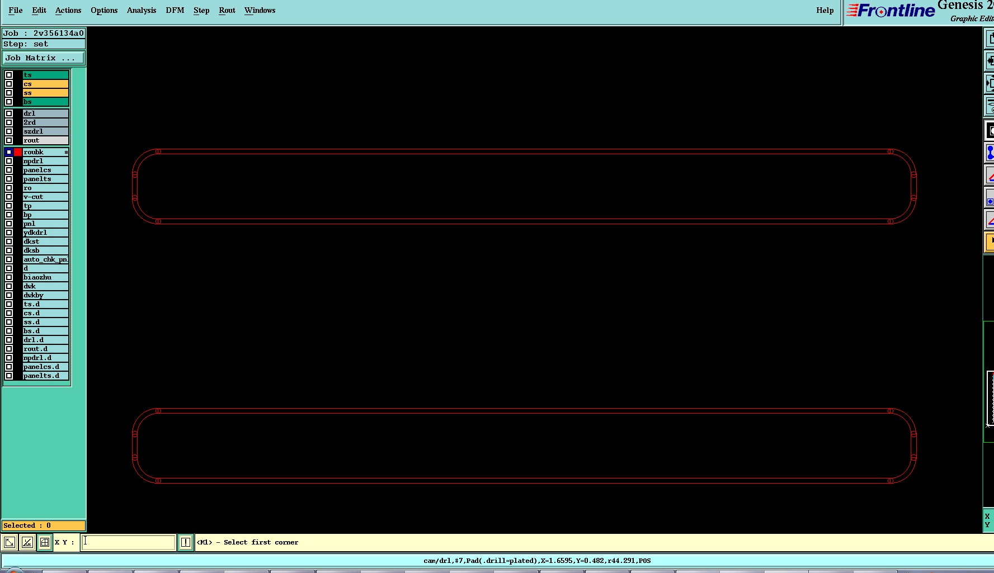994x573 pixels.
Task: Select the szdrl layer name
Action: (x=46, y=131)
